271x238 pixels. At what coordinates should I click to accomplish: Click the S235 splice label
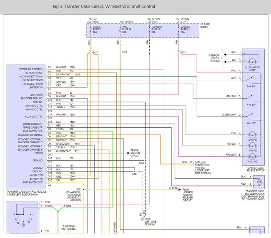(124, 52)
